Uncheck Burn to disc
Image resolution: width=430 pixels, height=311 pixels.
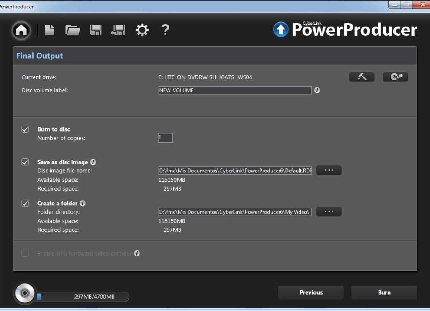(x=25, y=129)
